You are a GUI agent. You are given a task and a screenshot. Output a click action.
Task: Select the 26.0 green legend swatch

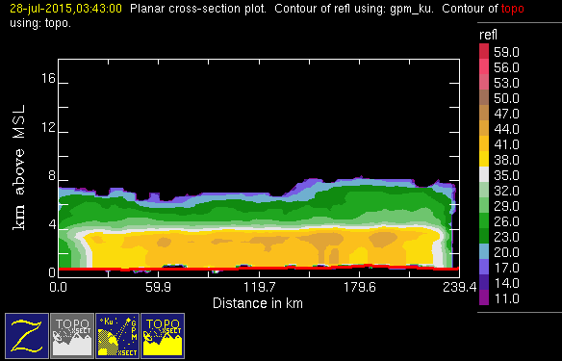click(x=484, y=220)
